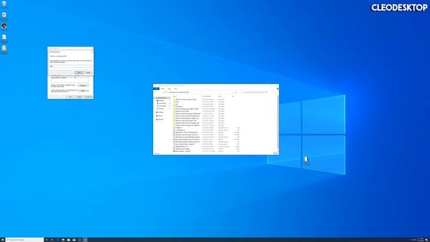Viewport: 430px width, 242px height.
Task: Select Documents in Explorer navigation pane
Action: click(x=163, y=106)
